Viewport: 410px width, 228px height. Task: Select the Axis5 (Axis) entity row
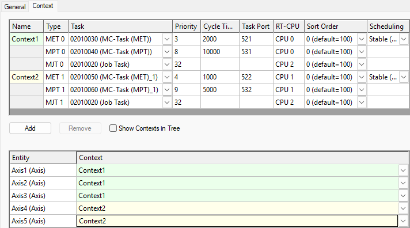pos(43,221)
